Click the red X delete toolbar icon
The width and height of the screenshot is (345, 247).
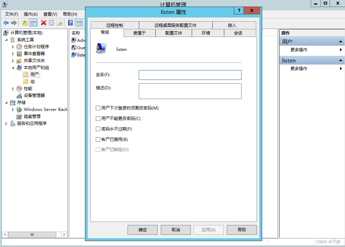click(x=43, y=23)
